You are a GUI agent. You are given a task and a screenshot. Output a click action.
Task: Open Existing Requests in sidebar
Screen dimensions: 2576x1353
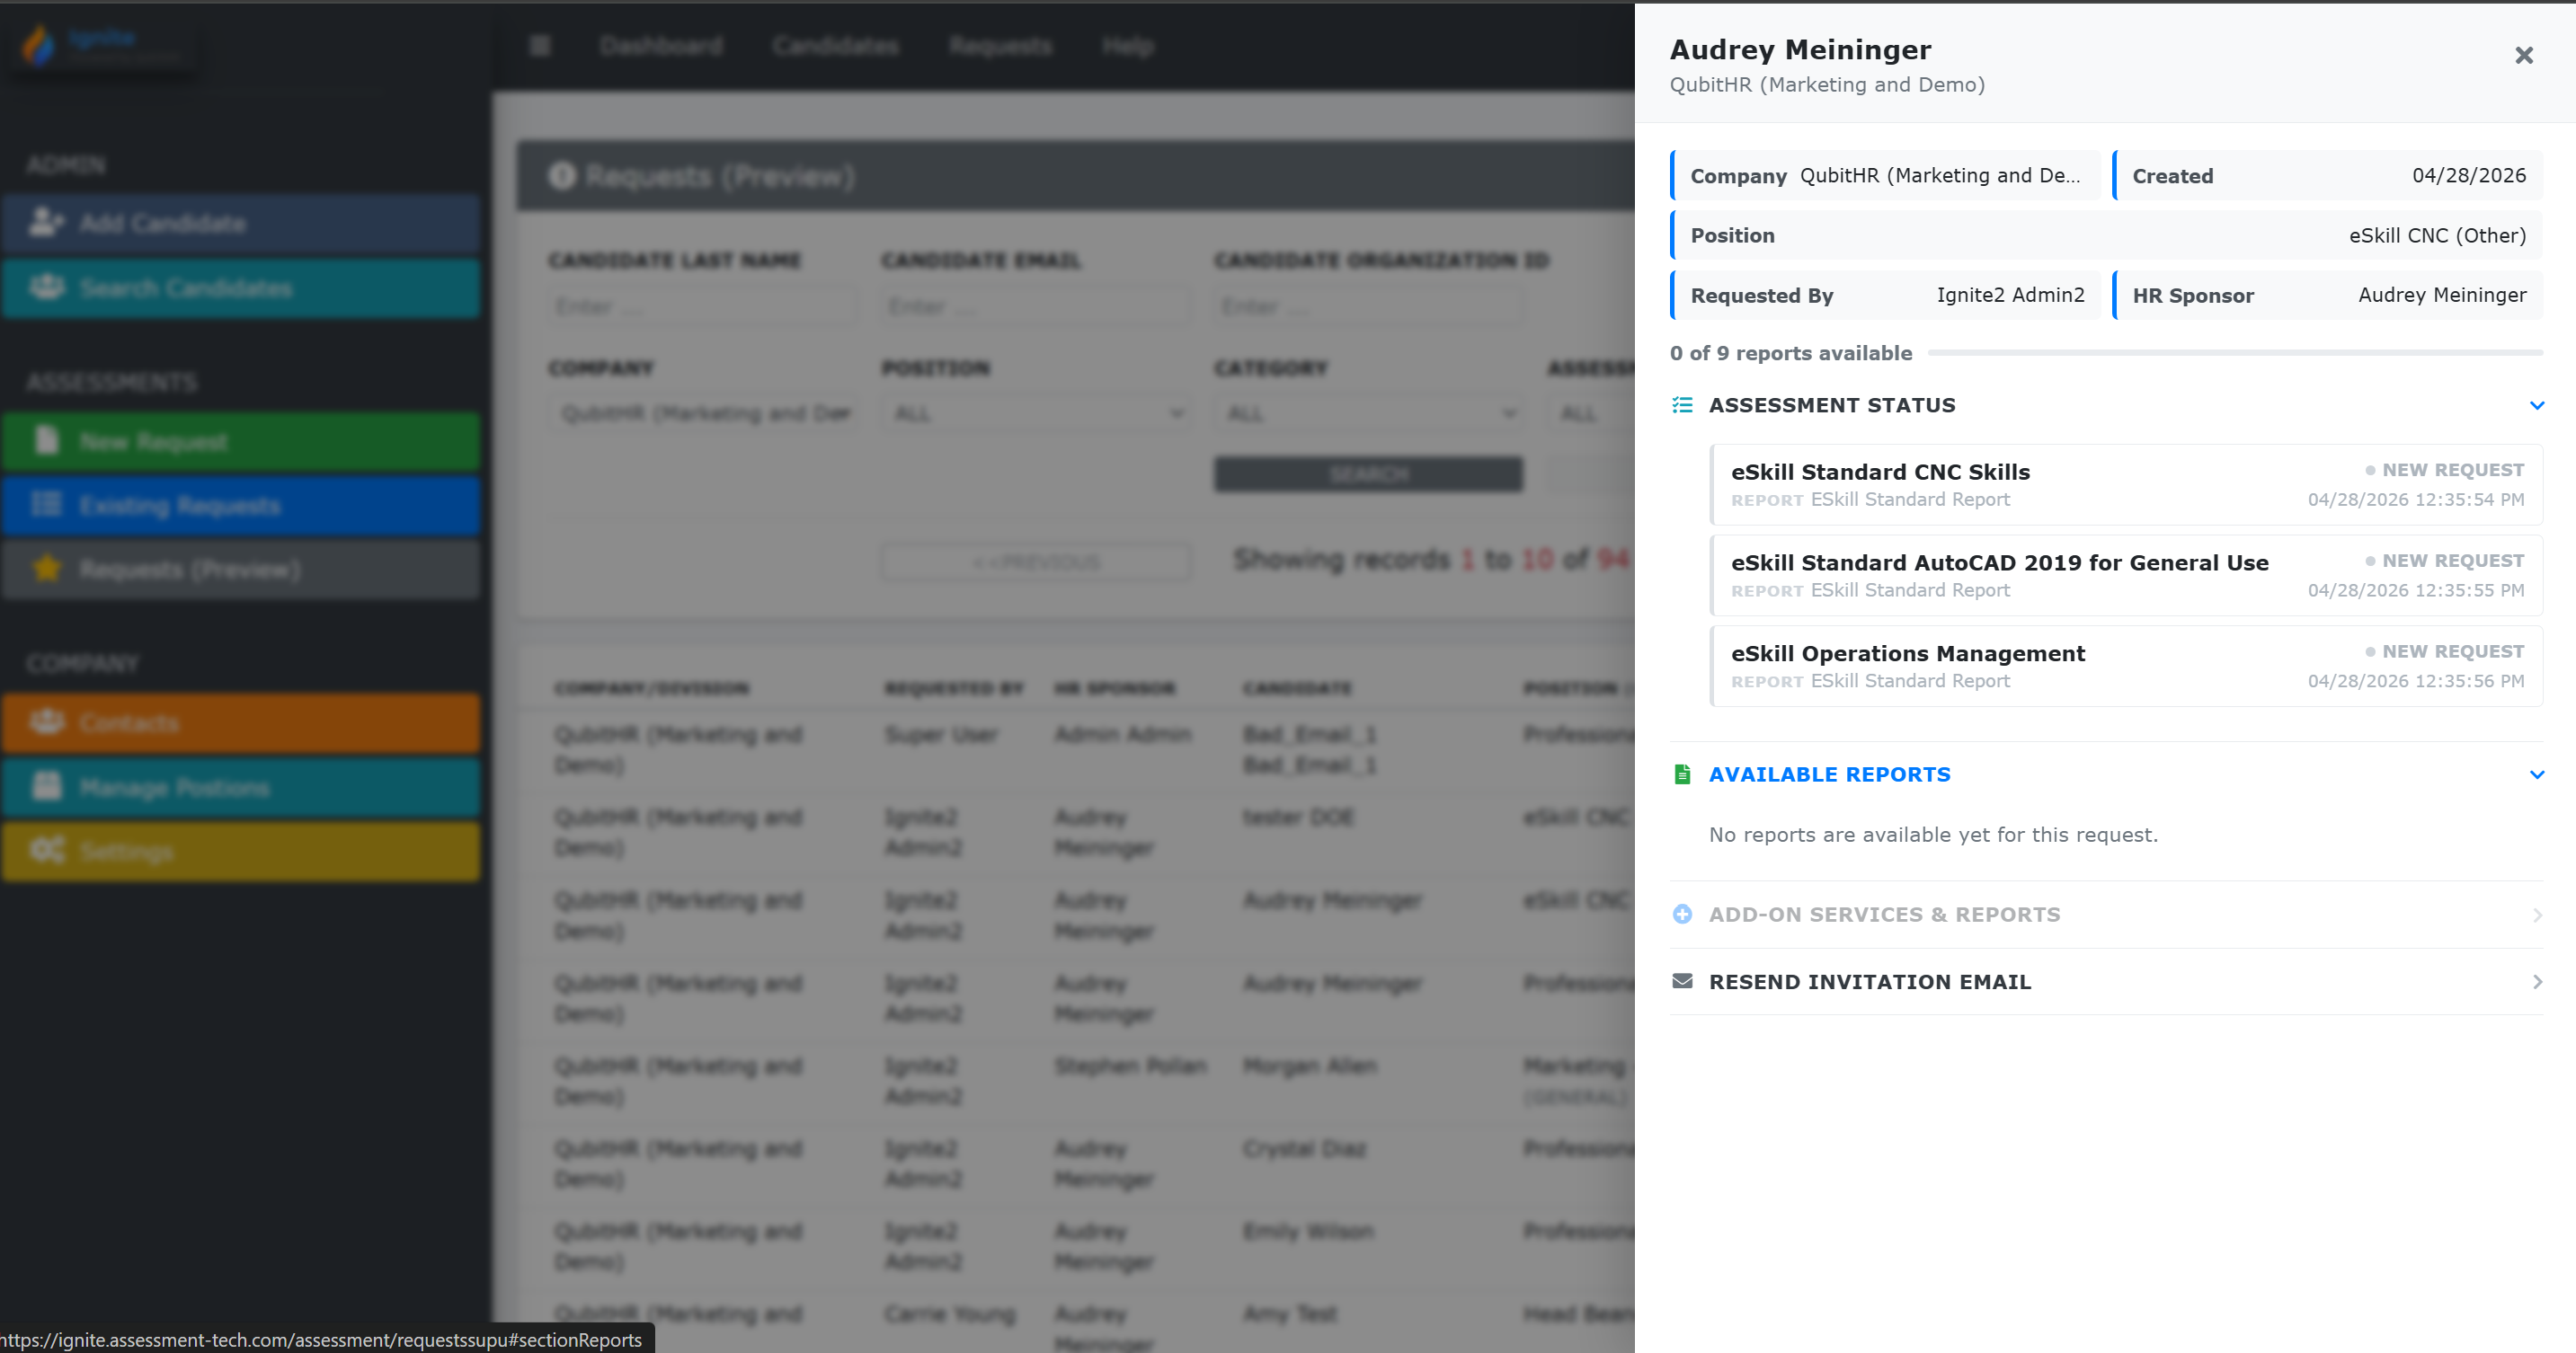point(241,505)
